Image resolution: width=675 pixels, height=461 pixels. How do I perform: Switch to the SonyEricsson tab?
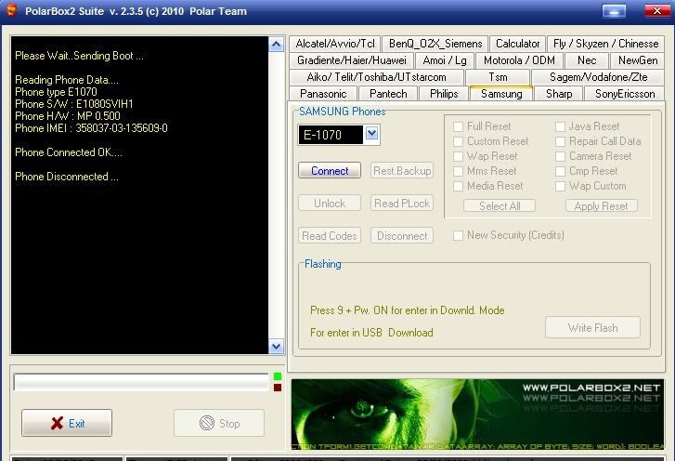(x=625, y=94)
